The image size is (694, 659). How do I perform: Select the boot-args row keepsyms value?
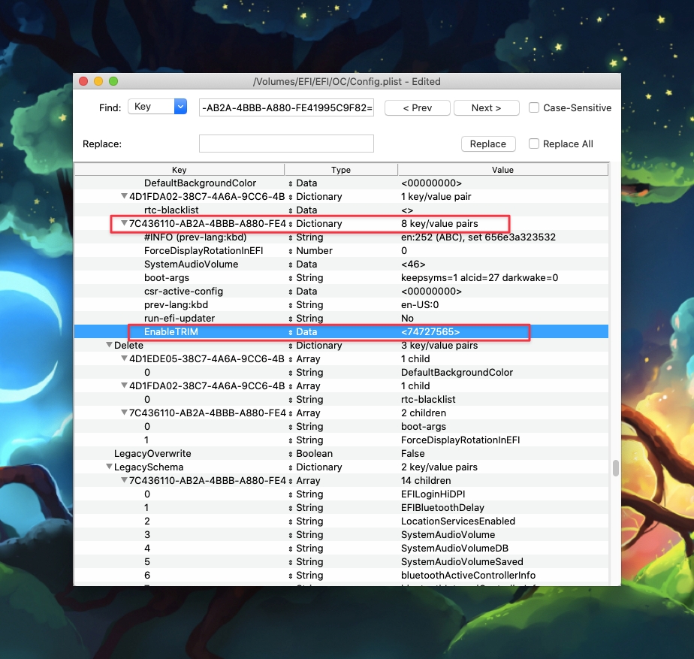pos(479,278)
